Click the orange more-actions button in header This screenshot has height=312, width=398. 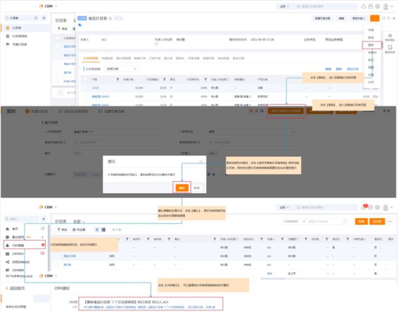374,18
